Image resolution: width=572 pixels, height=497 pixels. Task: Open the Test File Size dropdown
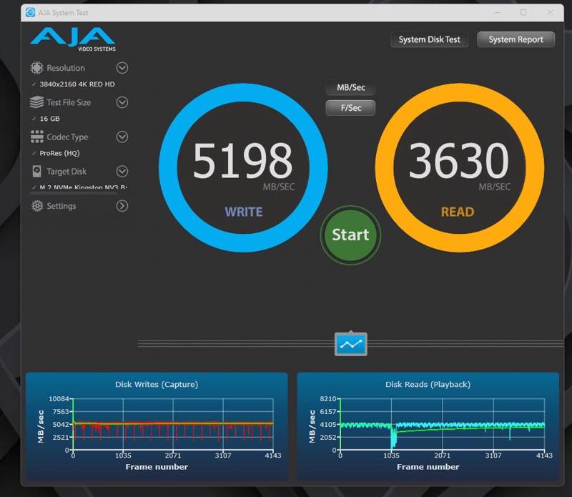(x=122, y=102)
